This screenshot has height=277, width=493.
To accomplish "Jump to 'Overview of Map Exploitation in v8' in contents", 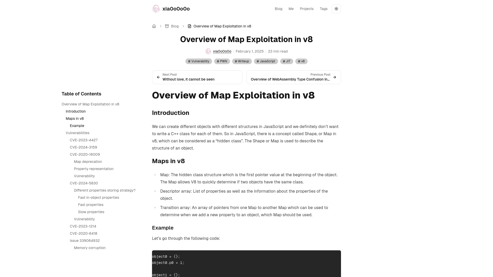I will pos(90,104).
